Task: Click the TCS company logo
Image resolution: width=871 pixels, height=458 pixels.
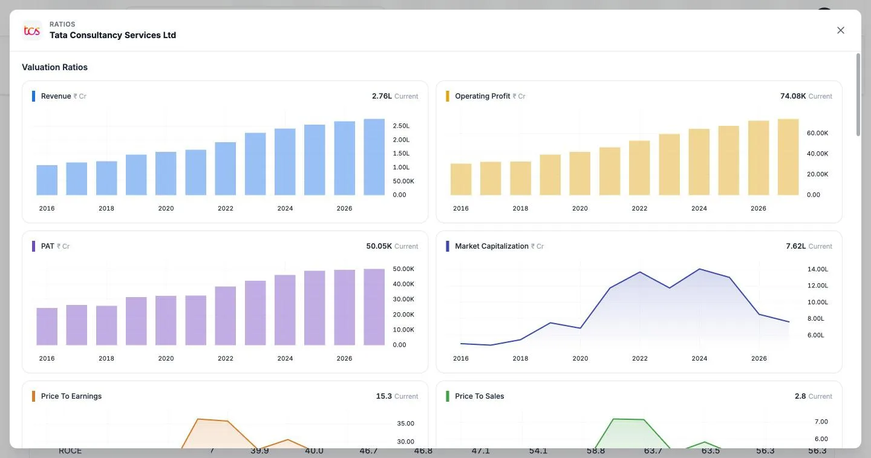Action: (32, 30)
